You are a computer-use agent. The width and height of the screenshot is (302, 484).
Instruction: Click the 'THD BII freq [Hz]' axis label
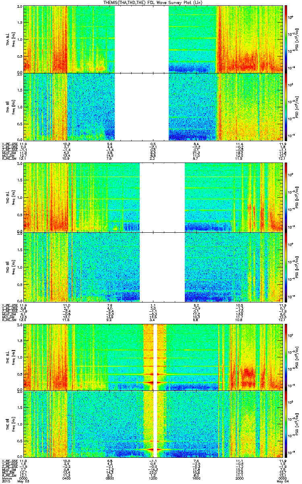click(10, 266)
